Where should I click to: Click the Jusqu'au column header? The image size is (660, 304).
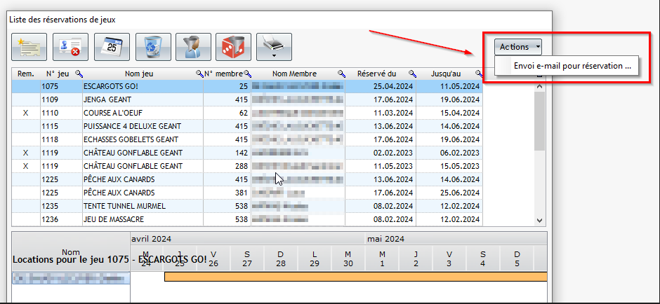click(x=446, y=74)
